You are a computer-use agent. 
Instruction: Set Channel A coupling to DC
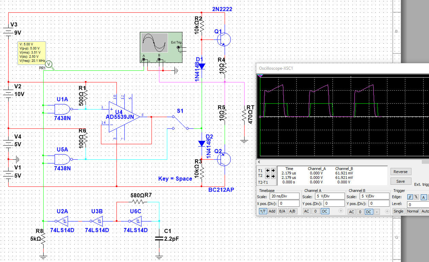tap(325, 211)
